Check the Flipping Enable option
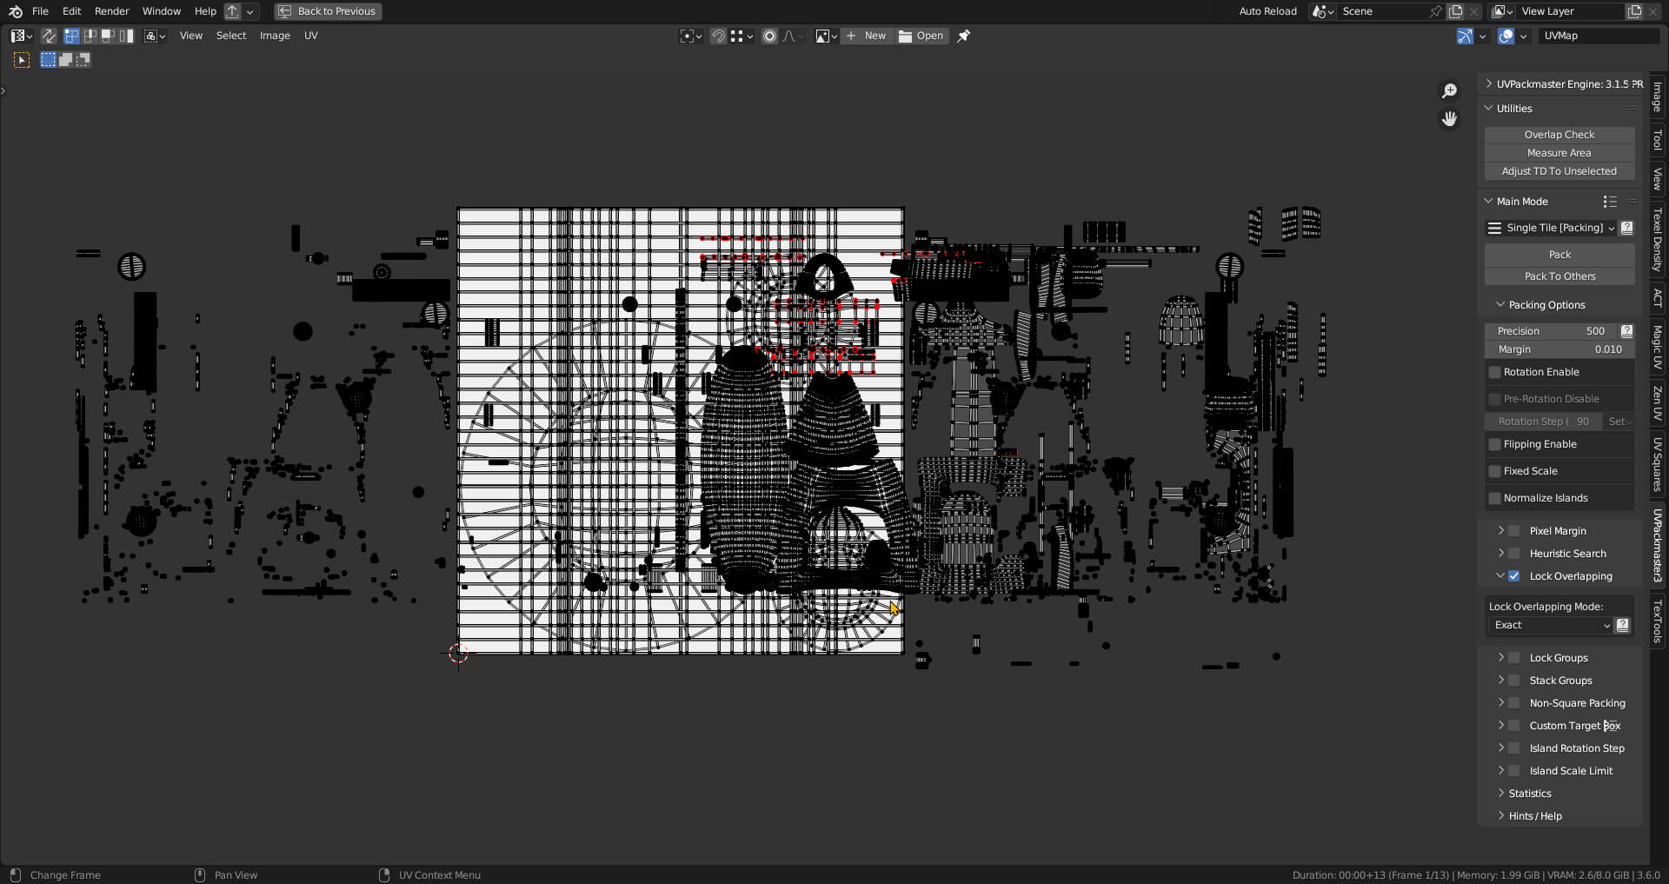The width and height of the screenshot is (1669, 884). [1495, 444]
